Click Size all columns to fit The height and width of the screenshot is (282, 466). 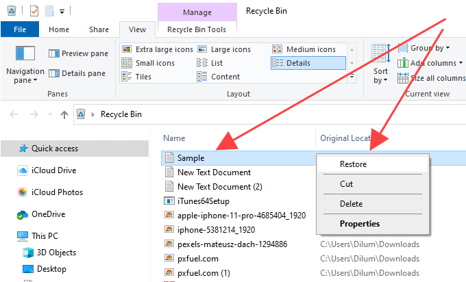pos(437,78)
